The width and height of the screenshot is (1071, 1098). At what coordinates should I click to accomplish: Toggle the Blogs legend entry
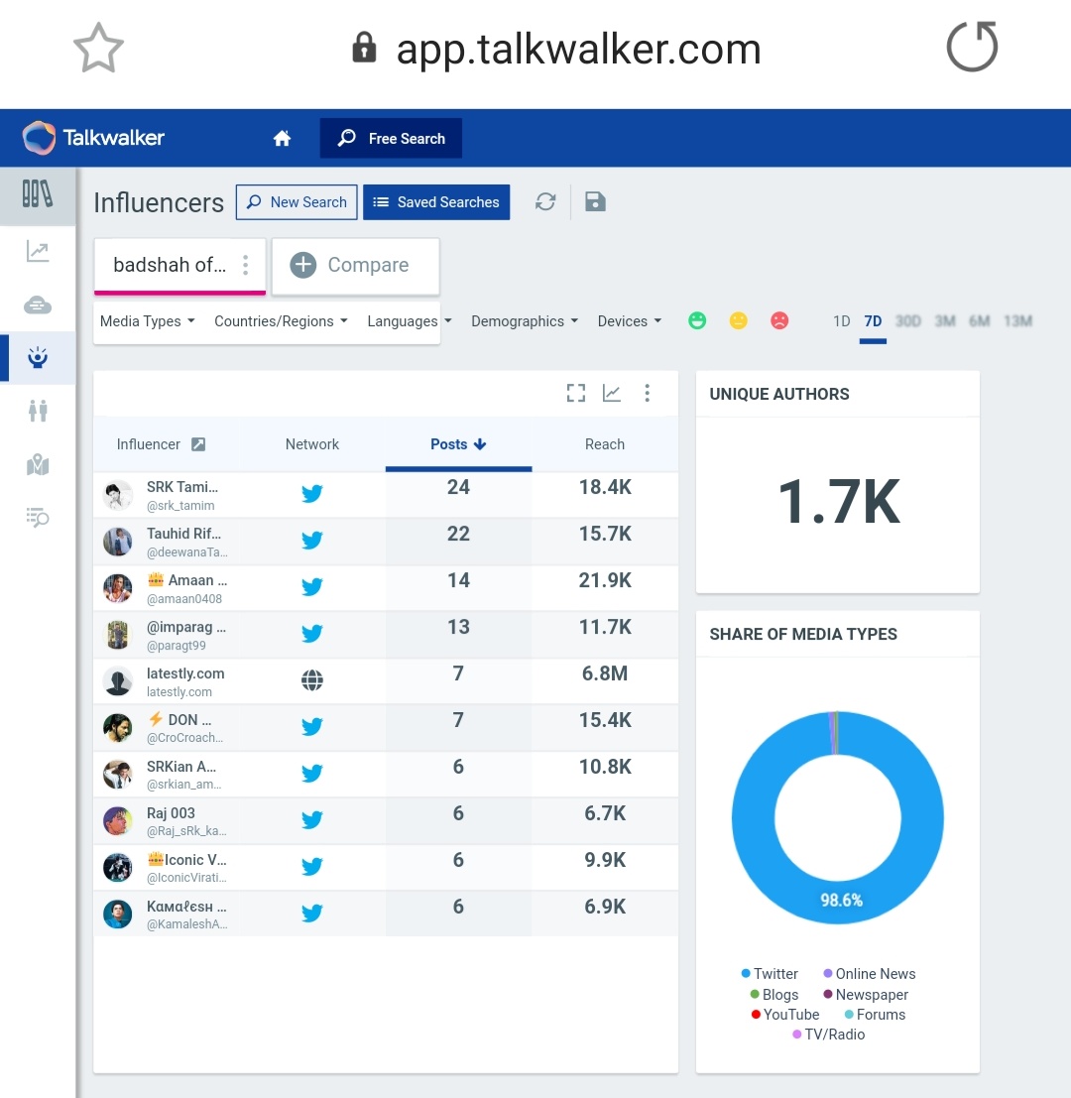773,995
